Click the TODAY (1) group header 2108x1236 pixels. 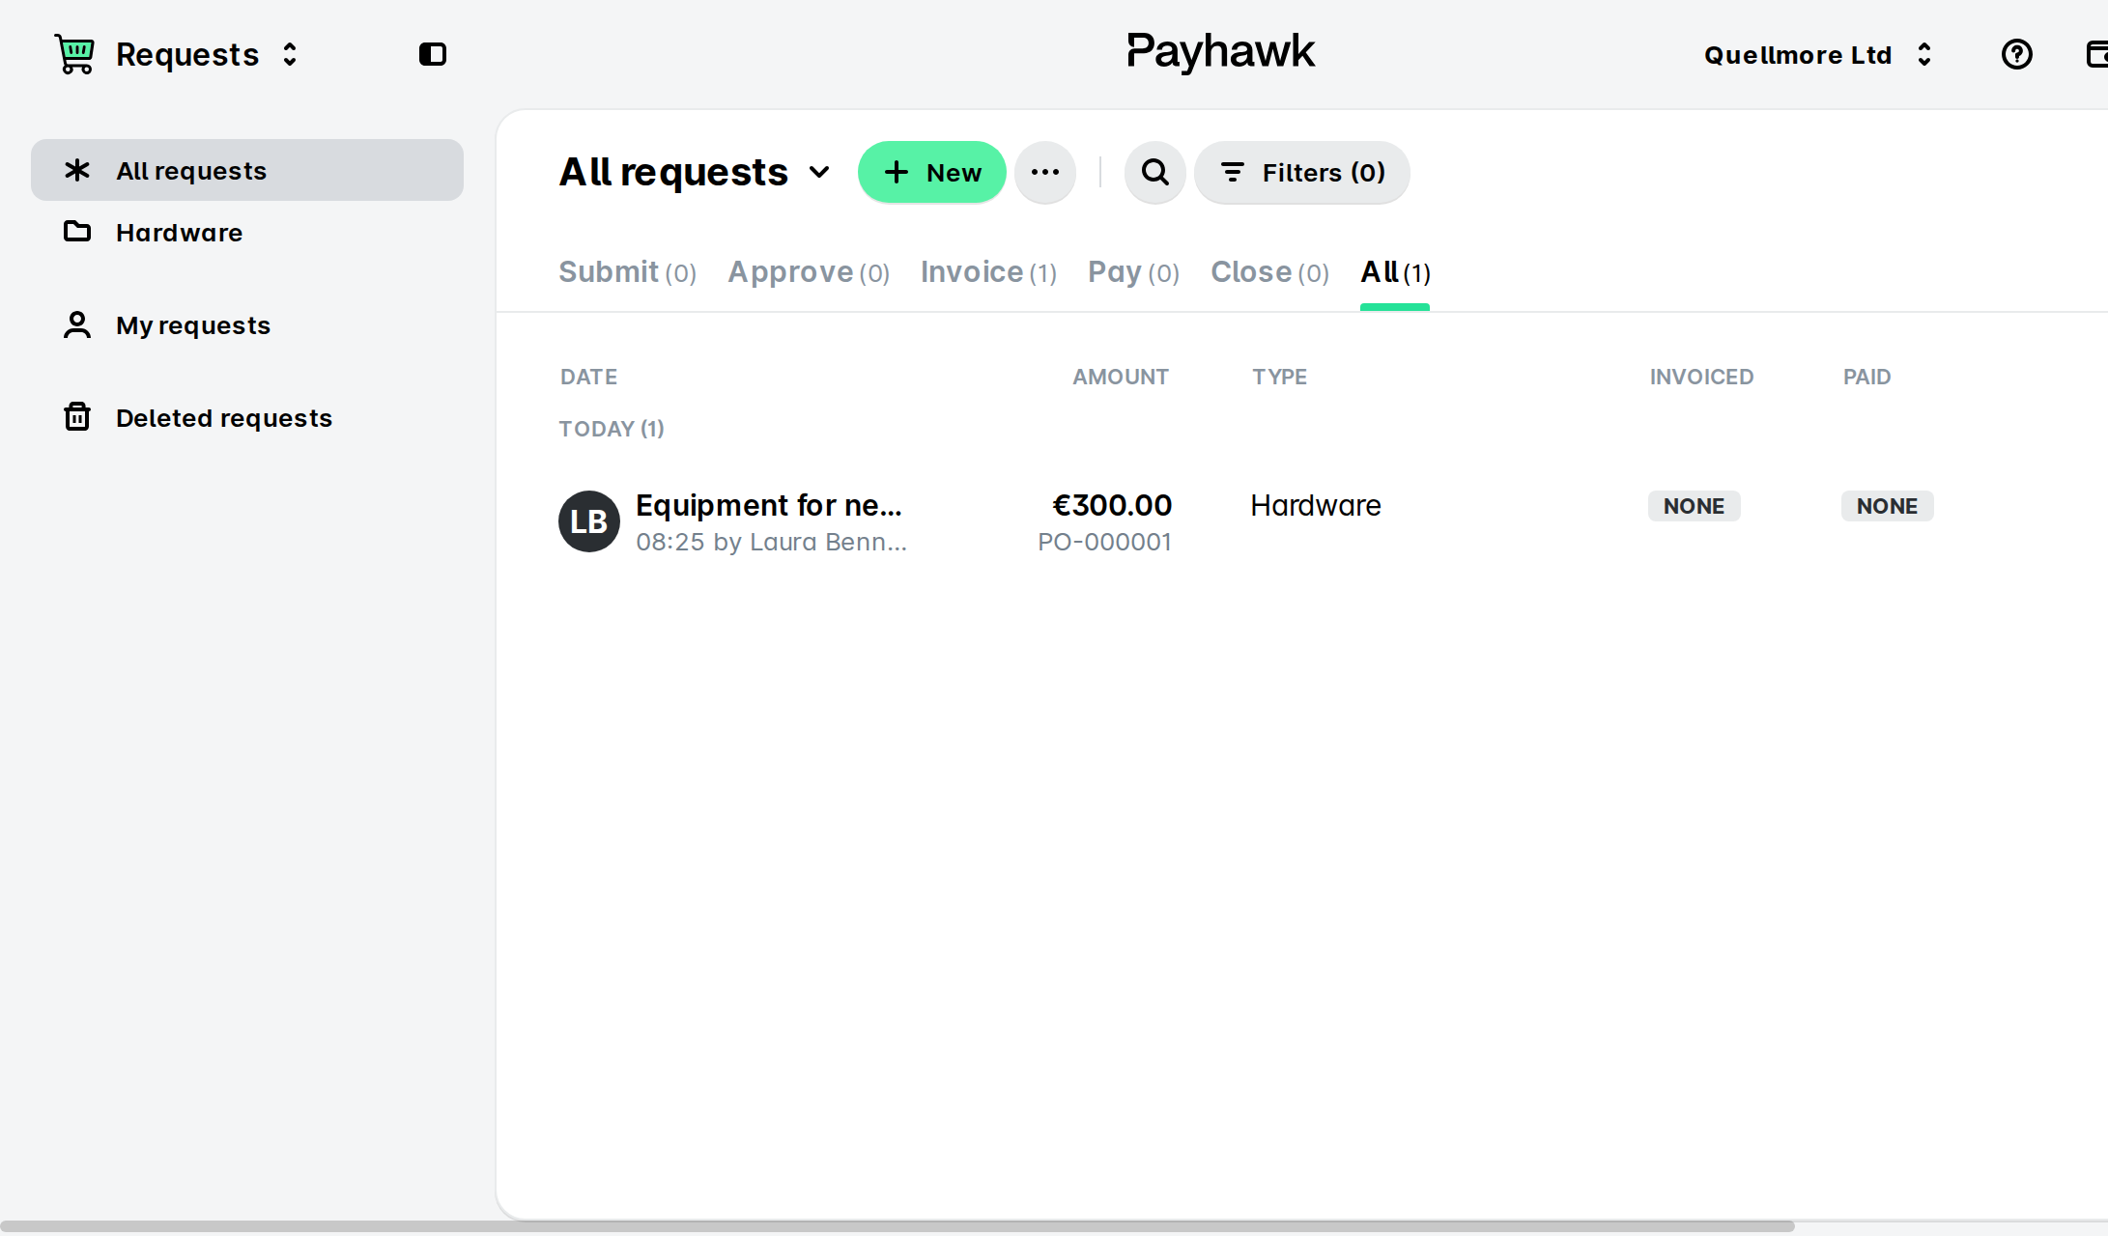point(612,429)
